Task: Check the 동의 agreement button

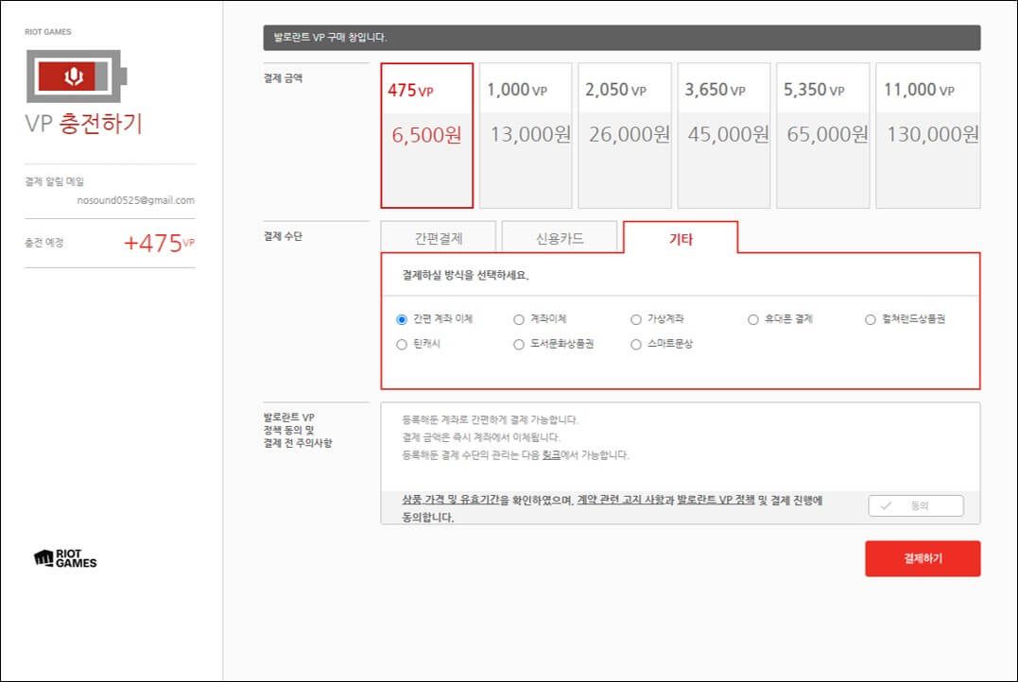Action: (x=915, y=505)
